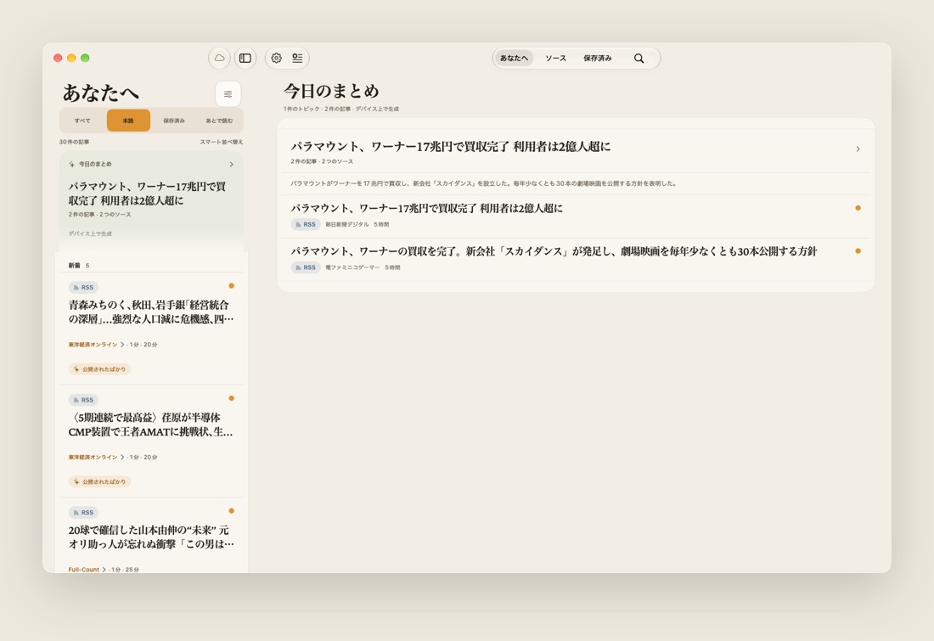The image size is (934, 641).
Task: Click RSS badge of 電ファミニコゲーマー article
Action: click(x=306, y=267)
